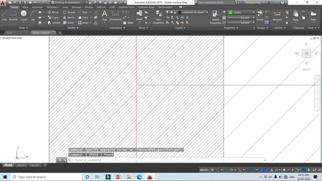Select the Dimension tool
This screenshot has width=322, height=181.
(x=115, y=16)
